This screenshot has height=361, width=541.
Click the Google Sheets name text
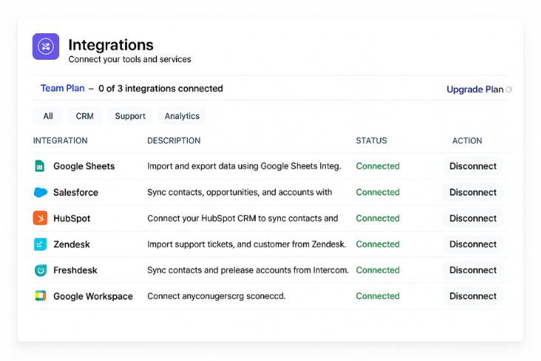pos(84,166)
